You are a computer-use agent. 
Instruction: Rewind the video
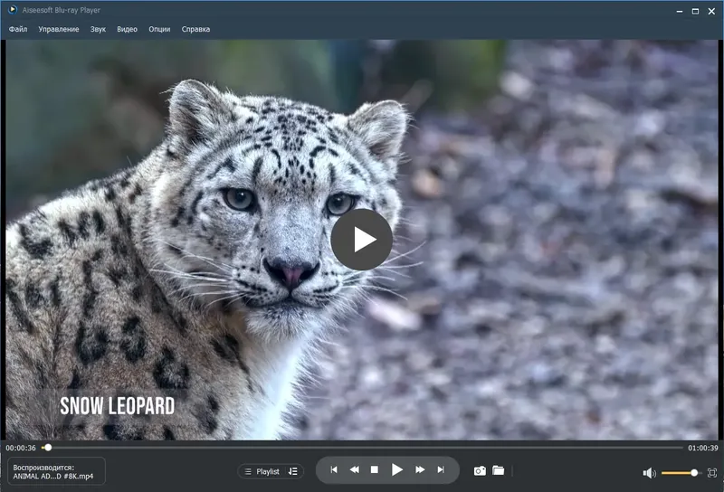tap(355, 470)
